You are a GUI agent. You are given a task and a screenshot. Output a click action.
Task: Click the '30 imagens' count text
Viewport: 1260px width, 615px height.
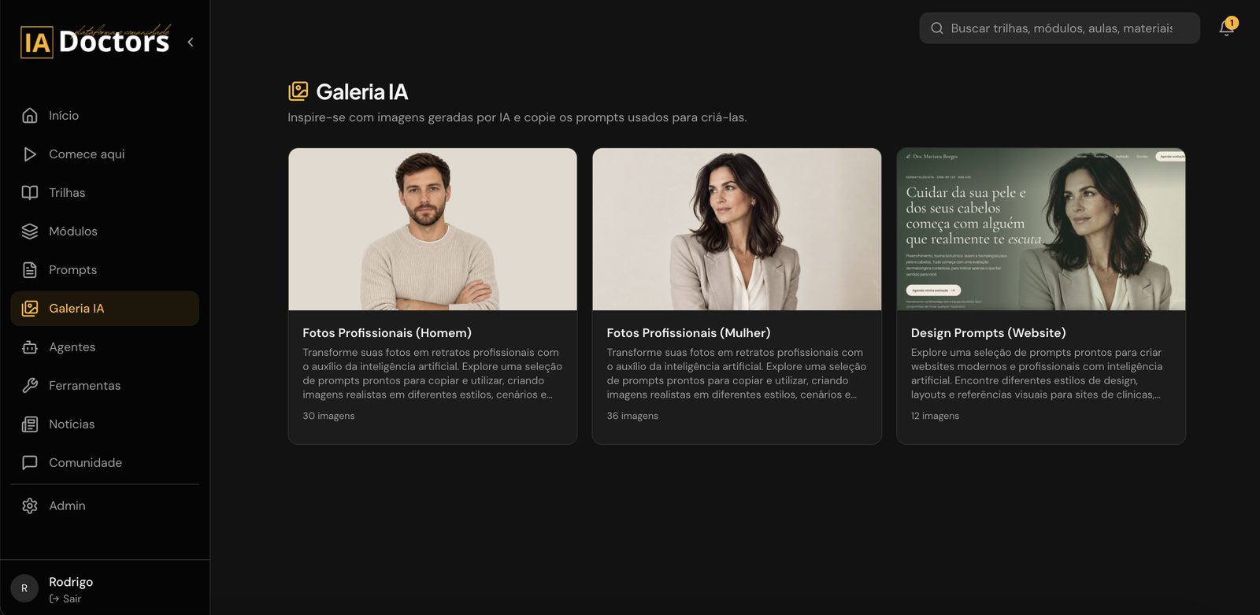[x=328, y=416]
